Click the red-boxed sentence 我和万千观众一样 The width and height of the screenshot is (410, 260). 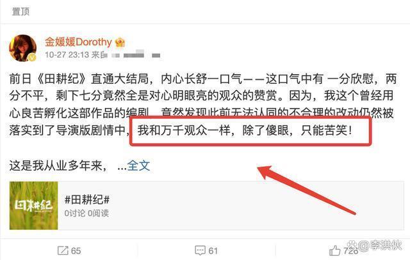coord(245,130)
